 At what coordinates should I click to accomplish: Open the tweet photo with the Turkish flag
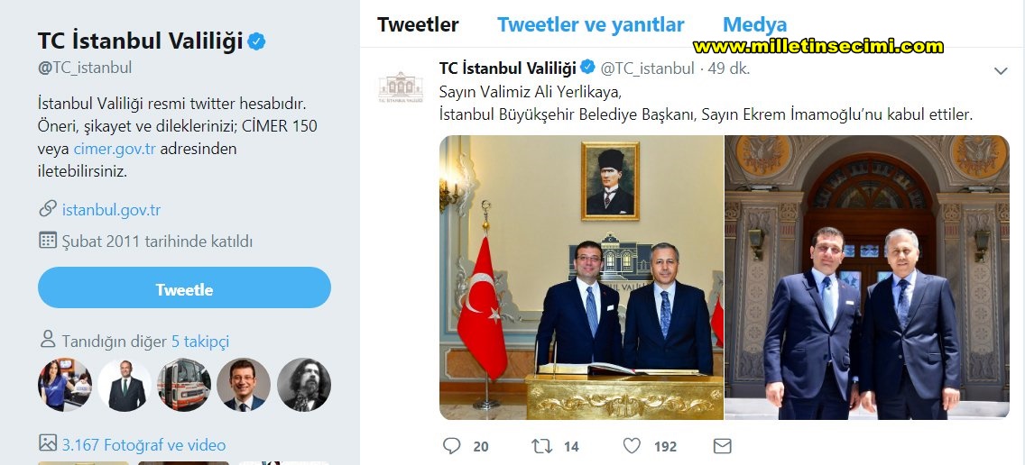pos(581,277)
